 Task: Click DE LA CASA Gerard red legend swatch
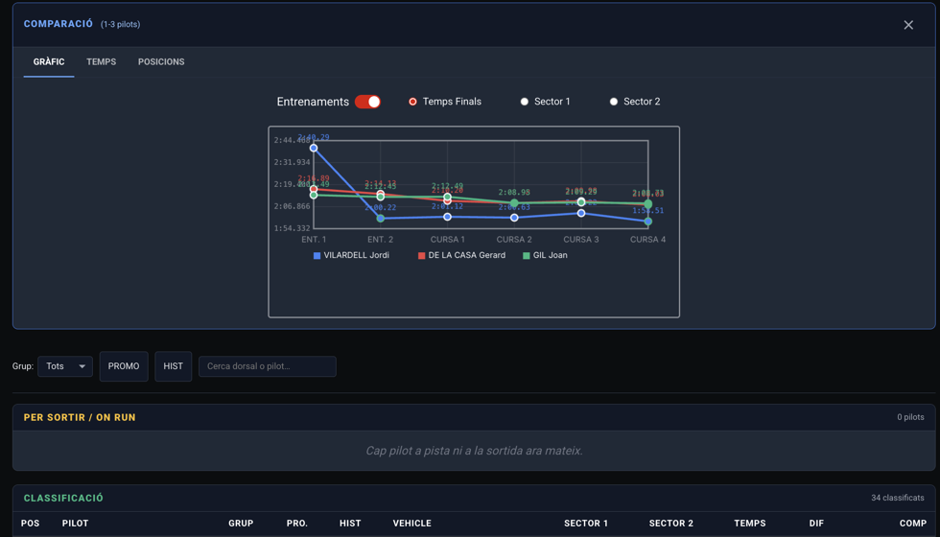pos(421,255)
